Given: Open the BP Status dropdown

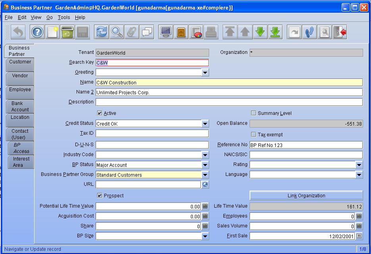Looking at the screenshot, I should 205,165.
